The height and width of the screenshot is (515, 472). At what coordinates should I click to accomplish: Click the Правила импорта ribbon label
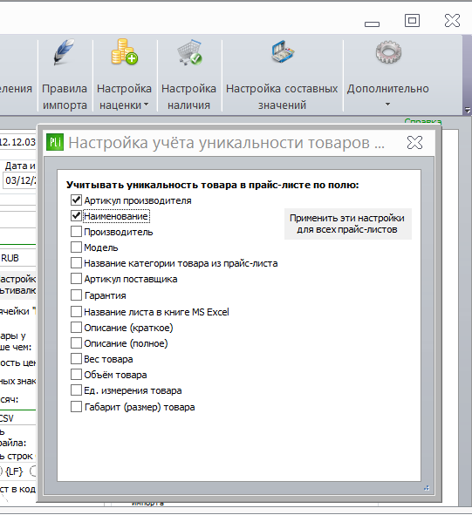[65, 97]
